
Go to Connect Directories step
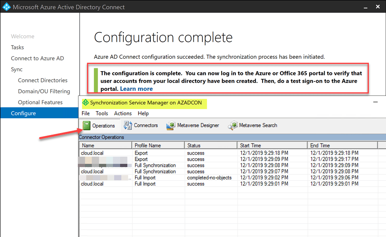click(x=43, y=80)
